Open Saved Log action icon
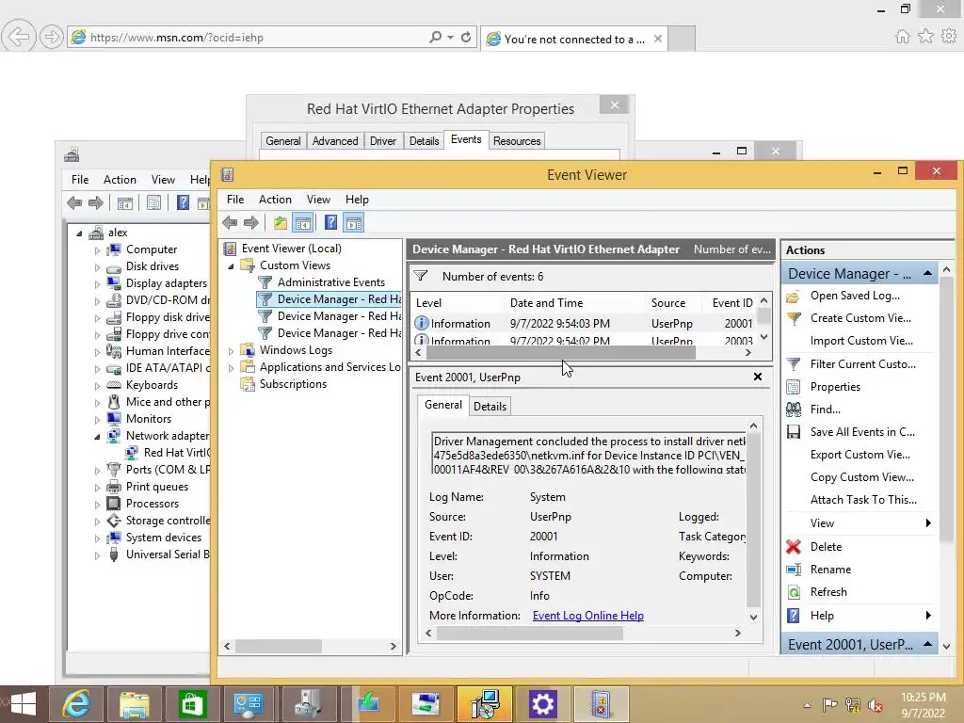Viewport: 964px width, 723px height. click(x=793, y=297)
